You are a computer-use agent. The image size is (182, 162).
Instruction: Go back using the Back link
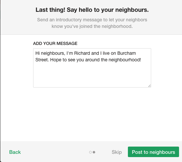click(x=15, y=152)
